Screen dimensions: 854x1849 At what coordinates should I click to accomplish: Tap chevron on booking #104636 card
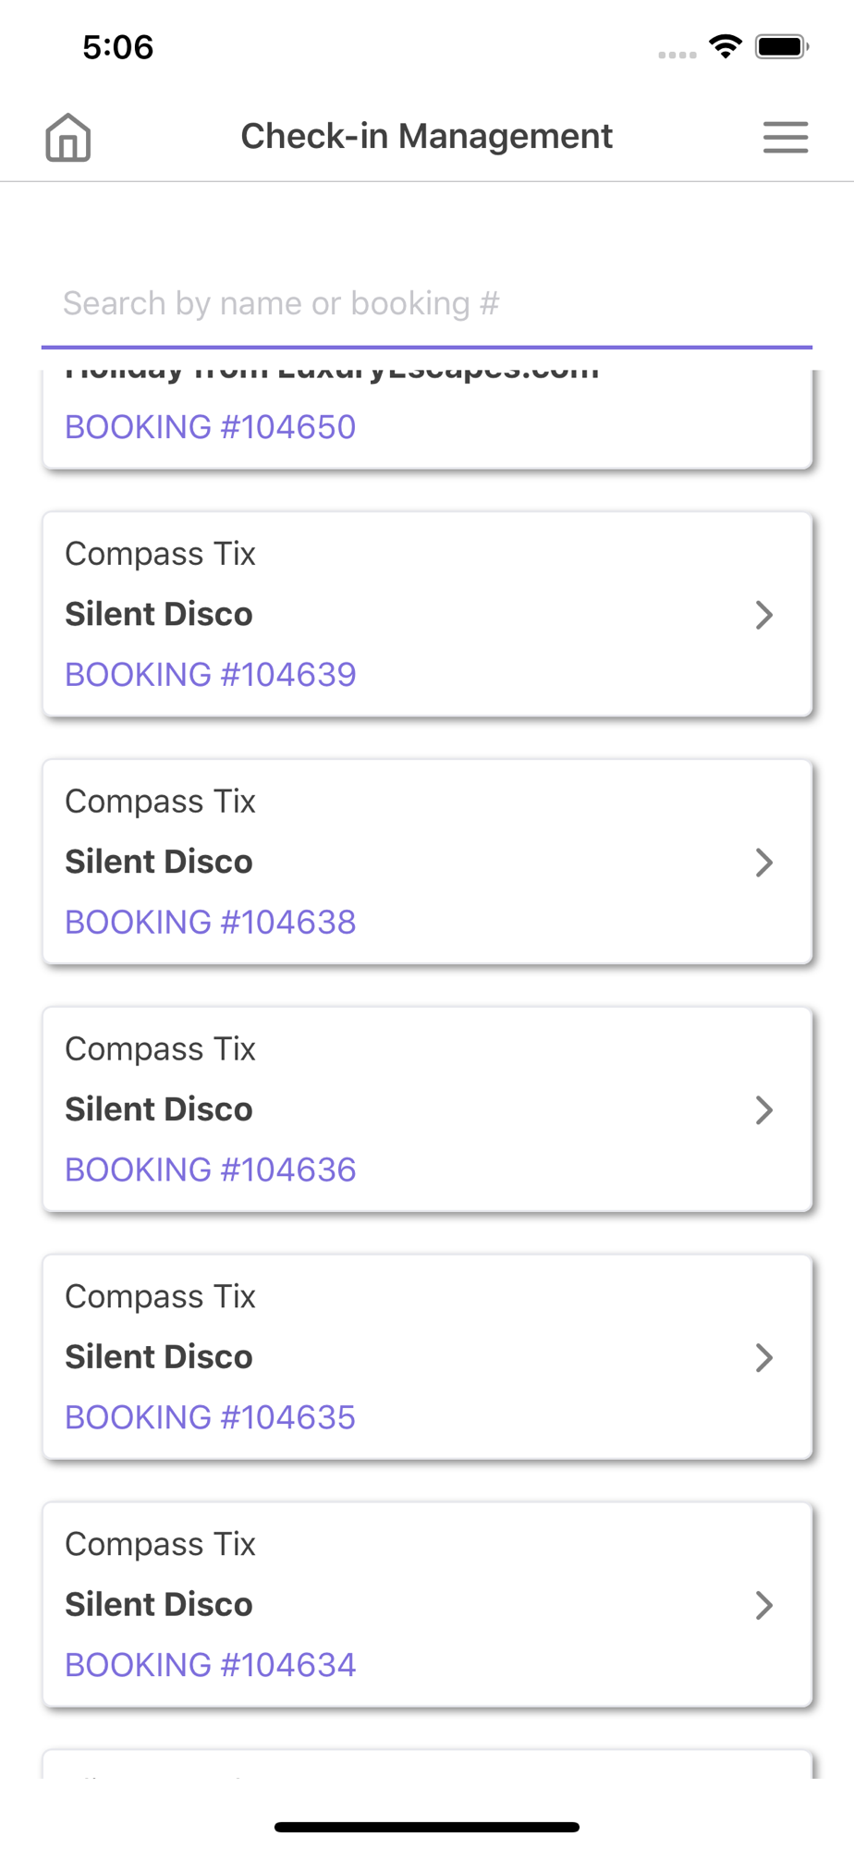click(763, 1110)
